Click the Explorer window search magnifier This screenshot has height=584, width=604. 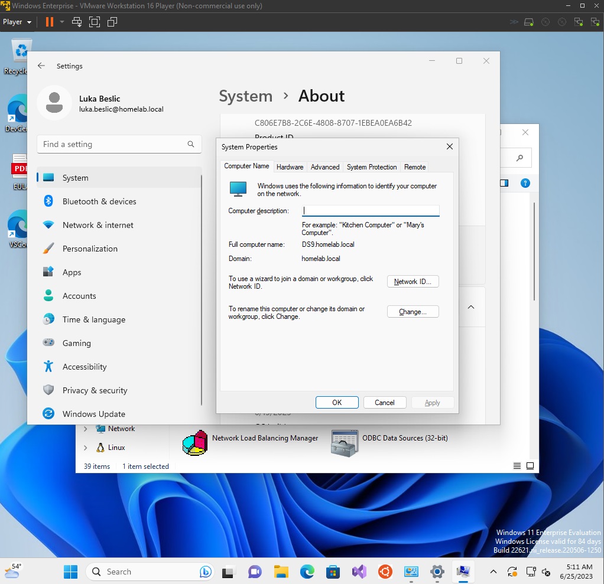tap(519, 158)
